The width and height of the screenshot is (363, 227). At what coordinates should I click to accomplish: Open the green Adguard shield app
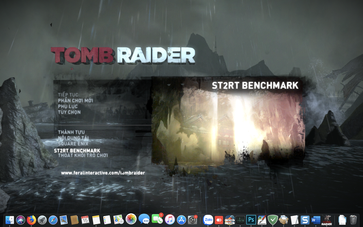coord(272,220)
